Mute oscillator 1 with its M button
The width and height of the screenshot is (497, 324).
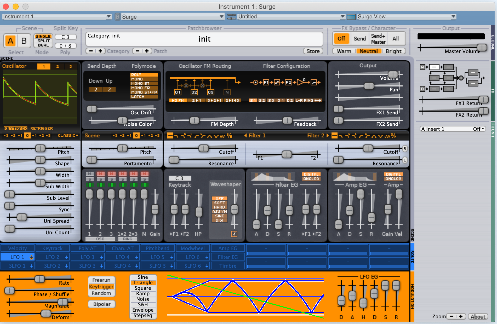click(90, 174)
